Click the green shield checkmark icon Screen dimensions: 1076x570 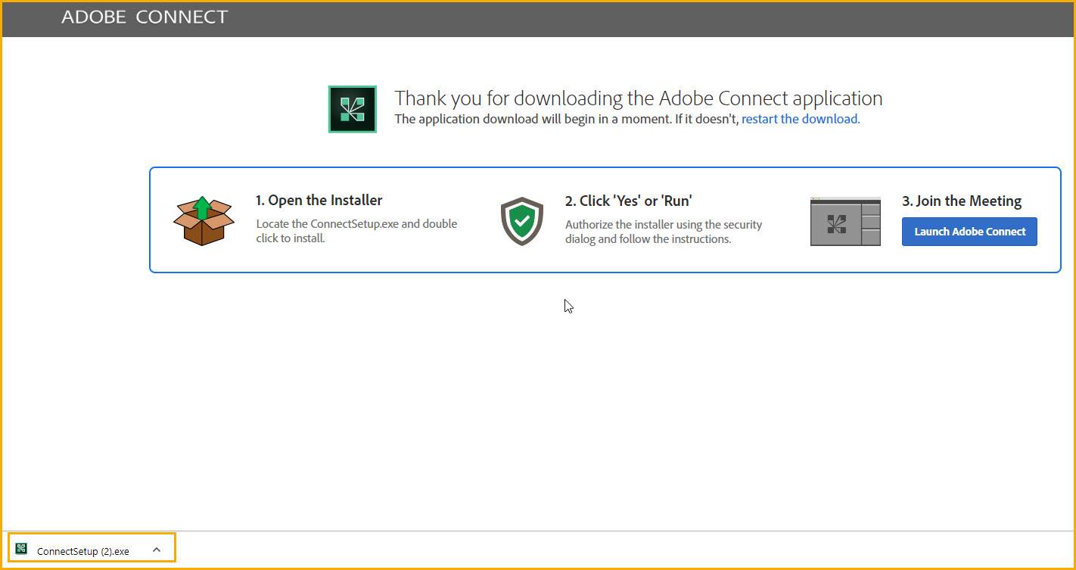522,221
